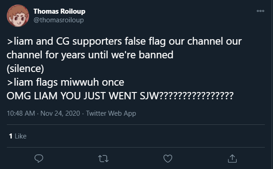Open the 10:48 AM timestamp link
The height and width of the screenshot is (169, 273).
pyautogui.click(x=21, y=113)
